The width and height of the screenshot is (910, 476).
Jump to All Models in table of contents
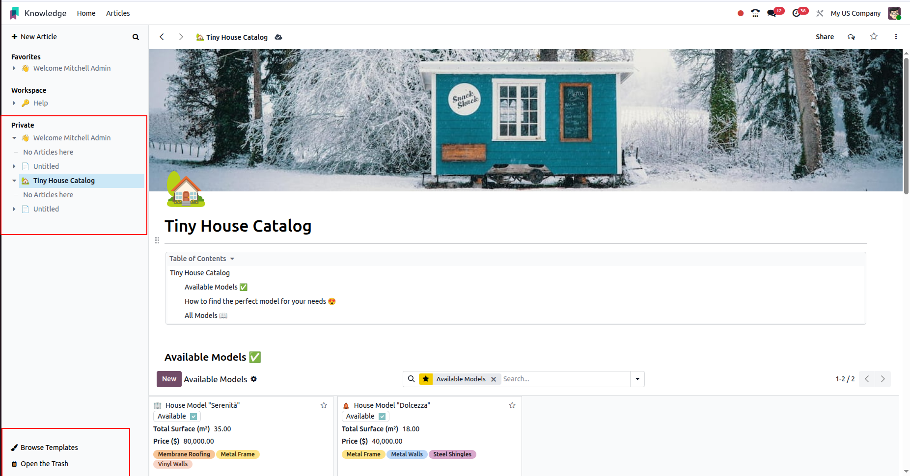tap(206, 316)
